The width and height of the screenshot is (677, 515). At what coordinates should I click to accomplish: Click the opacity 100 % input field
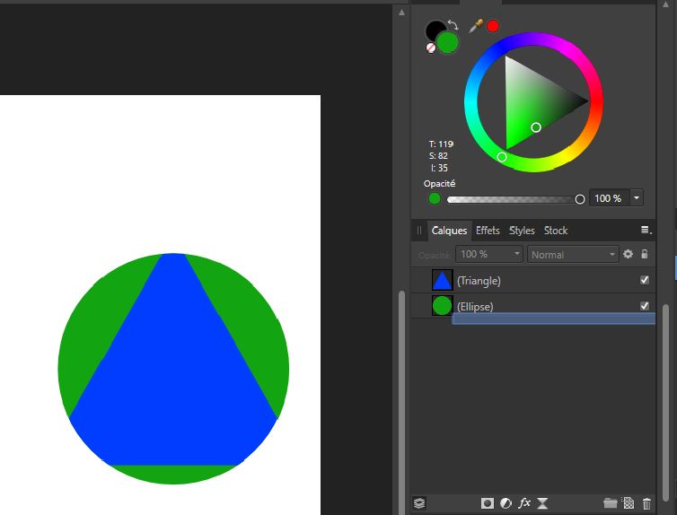click(x=610, y=198)
